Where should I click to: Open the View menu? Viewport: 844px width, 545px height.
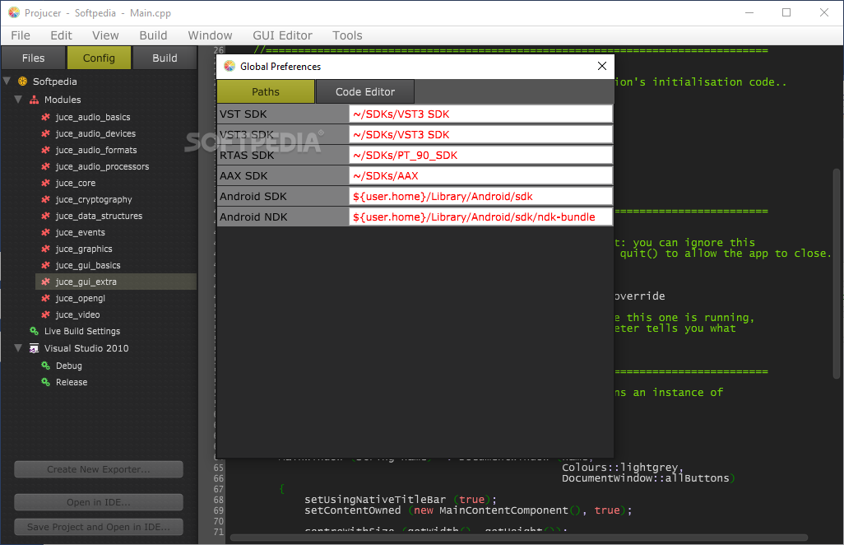(x=105, y=35)
